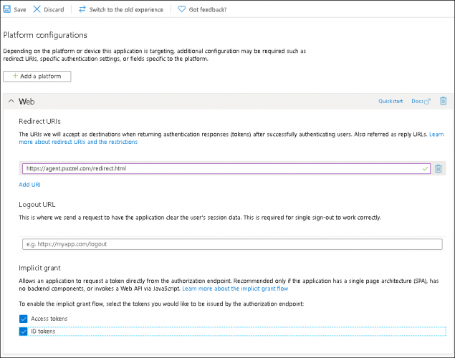This screenshot has width=455, height=358.
Task: Delete the Web platform via trash icon
Action: (443, 101)
